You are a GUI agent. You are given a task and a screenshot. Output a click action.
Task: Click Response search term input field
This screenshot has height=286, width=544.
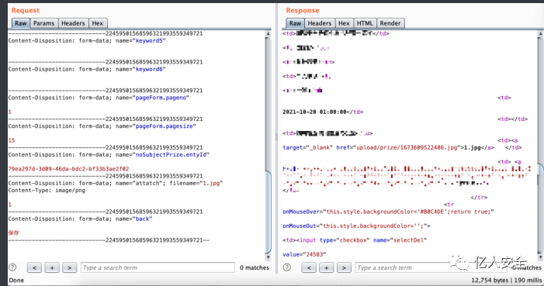pos(403,267)
